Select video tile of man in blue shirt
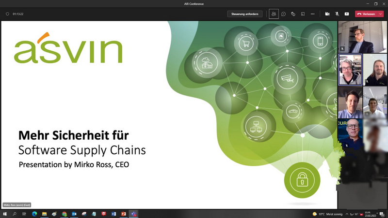Viewport: 388px width, 218px height. (350, 102)
